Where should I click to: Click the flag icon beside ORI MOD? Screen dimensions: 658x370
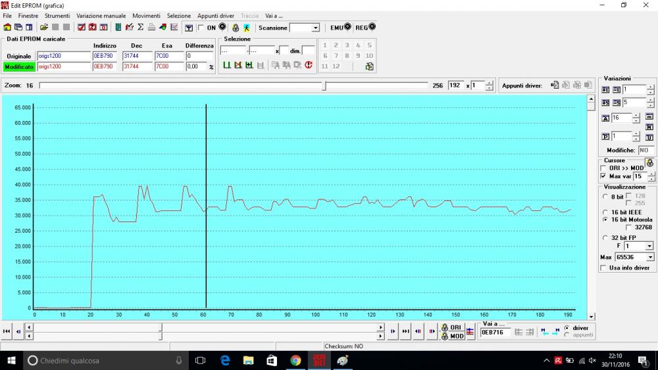pyautogui.click(x=470, y=331)
